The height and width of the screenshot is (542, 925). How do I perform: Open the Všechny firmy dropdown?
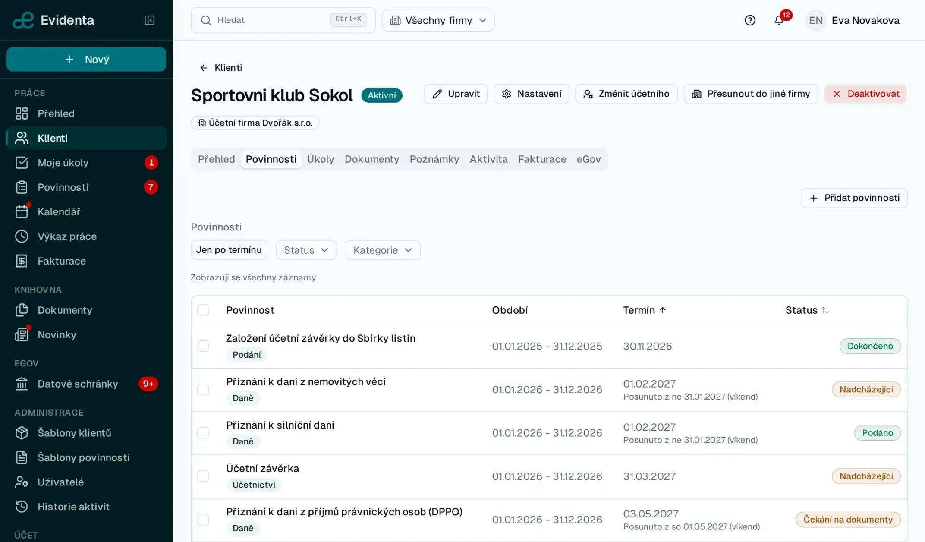click(x=438, y=20)
